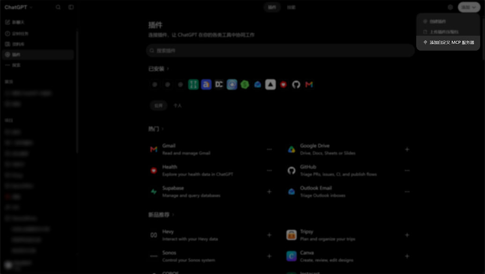Switch to the 技能 tab at top center
Image resolution: width=485 pixels, height=274 pixels.
[x=291, y=7]
